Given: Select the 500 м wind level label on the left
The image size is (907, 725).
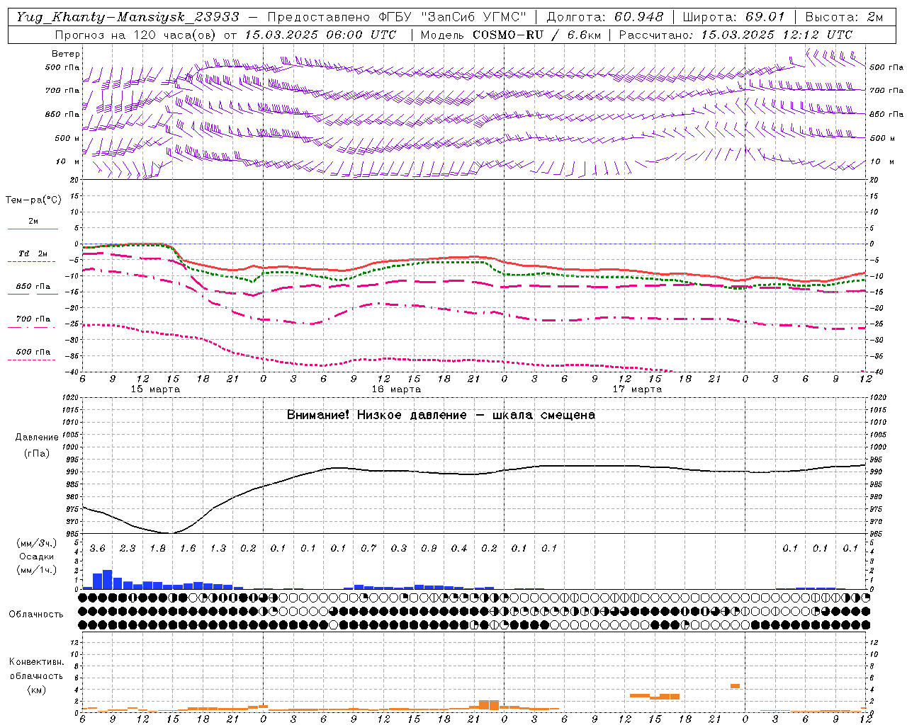Looking at the screenshot, I should tap(67, 138).
